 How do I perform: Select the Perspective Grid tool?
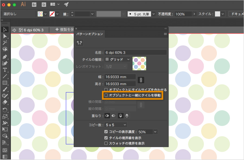pos(5,142)
